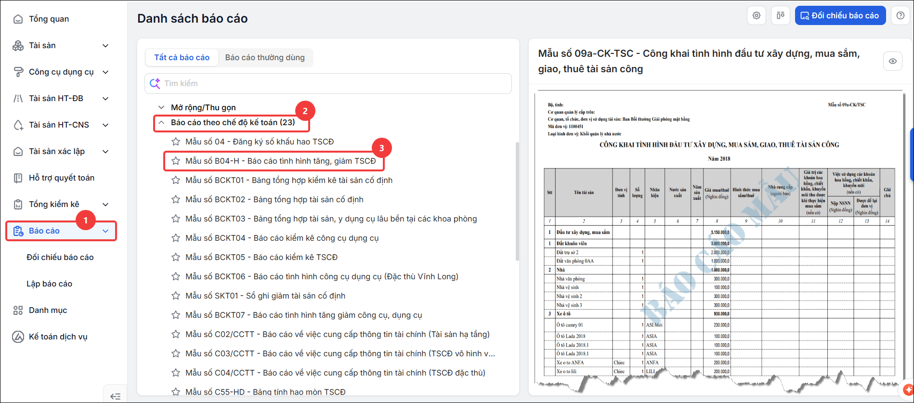The height and width of the screenshot is (403, 914).
Task: Click the Tài sản xác lập icon
Action: click(18, 151)
